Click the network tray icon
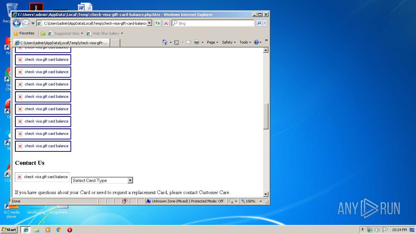Screen dimensions: 416x234 click(370, 229)
